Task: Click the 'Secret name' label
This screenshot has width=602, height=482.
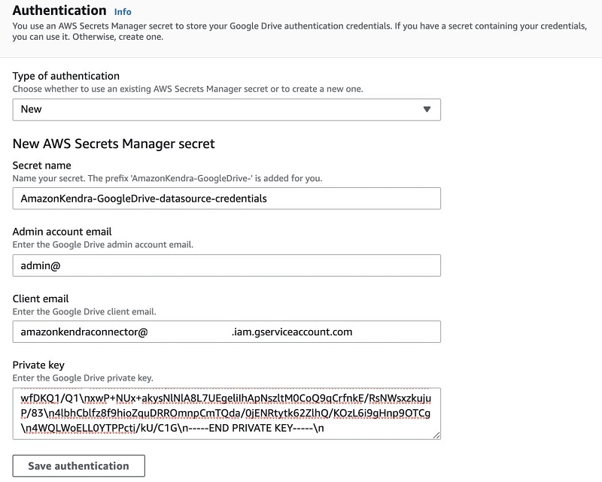Action: [42, 165]
